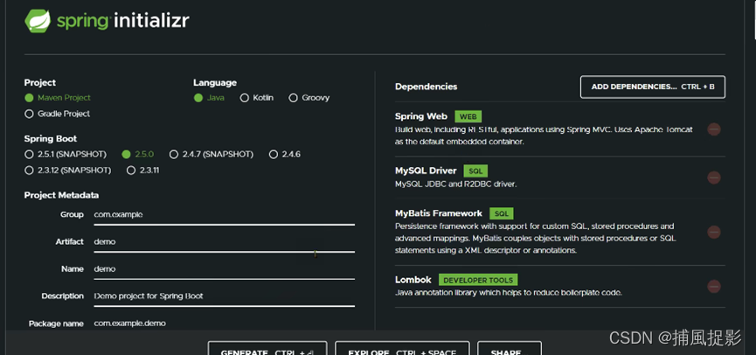Choose Groovy as the language
Image resolution: width=756 pixels, height=355 pixels.
(x=294, y=98)
